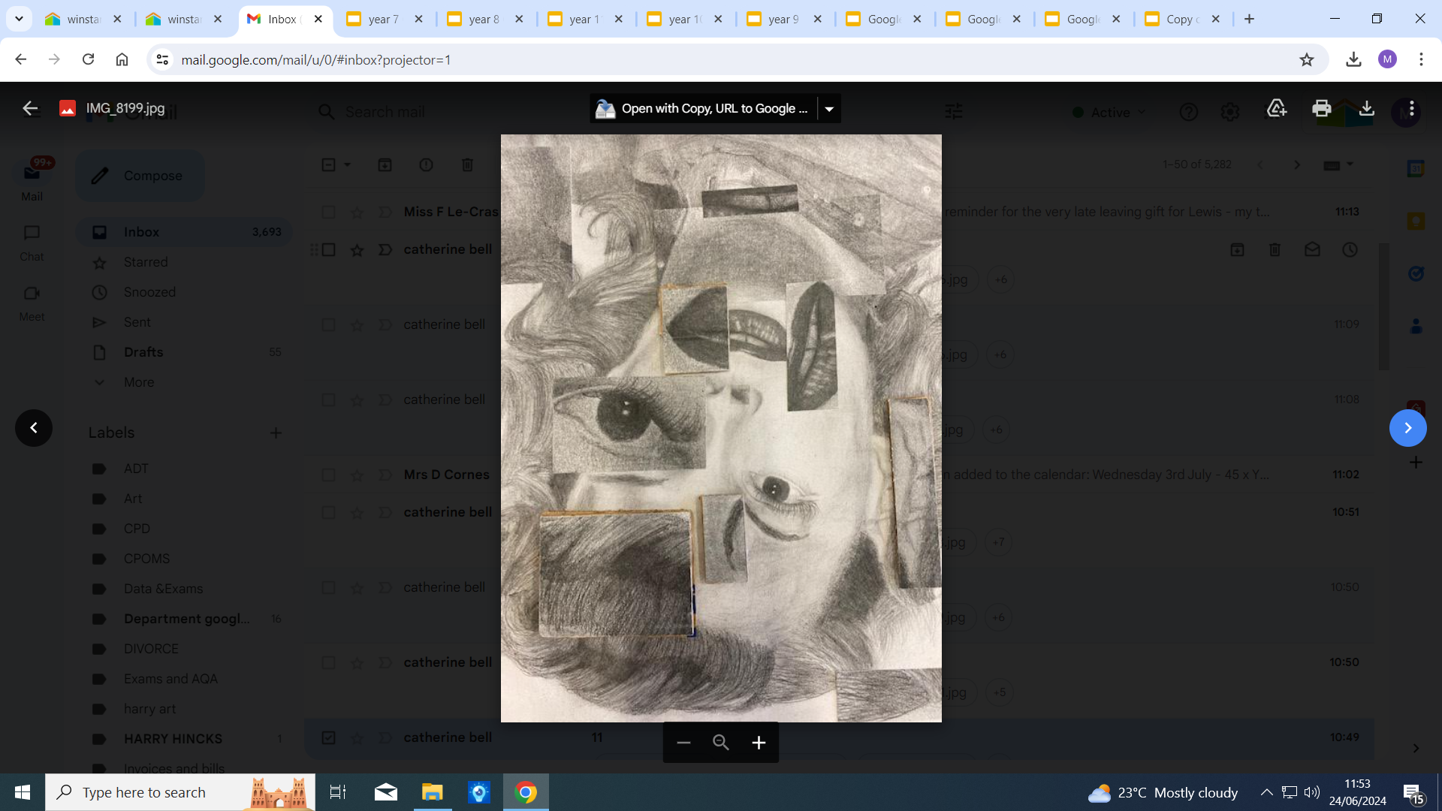This screenshot has width=1442, height=811.
Task: Open the Exams and AQA label
Action: coord(170,679)
